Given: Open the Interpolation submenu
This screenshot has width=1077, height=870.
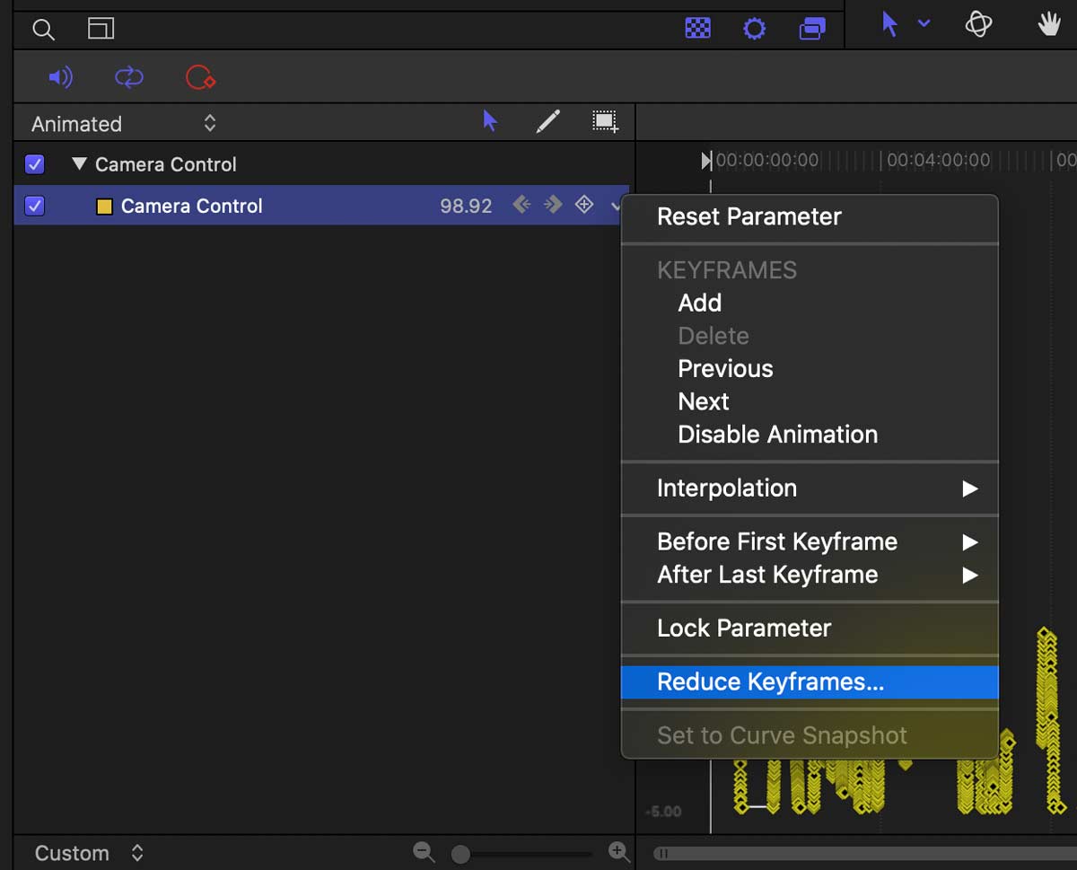Looking at the screenshot, I should pos(810,488).
